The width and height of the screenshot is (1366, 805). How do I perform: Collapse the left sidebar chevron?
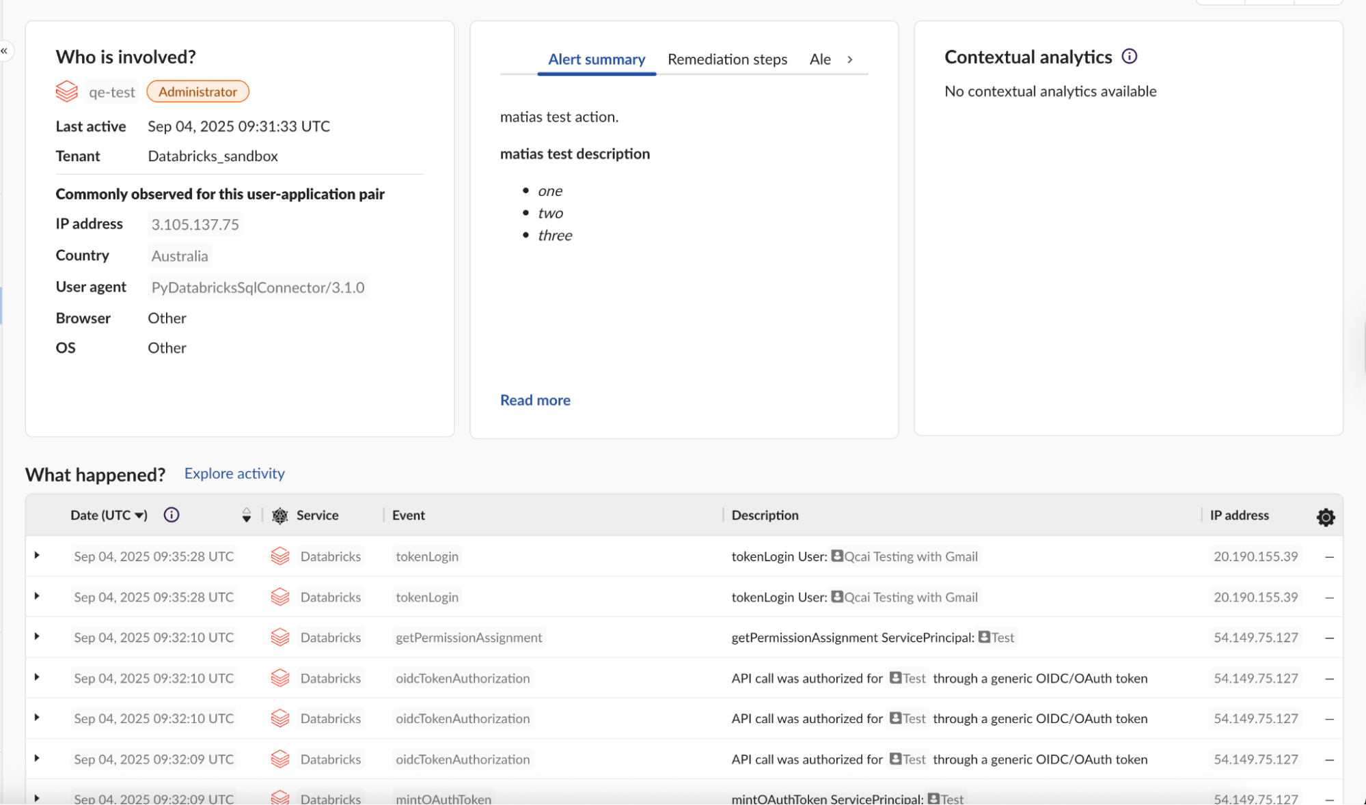5,51
